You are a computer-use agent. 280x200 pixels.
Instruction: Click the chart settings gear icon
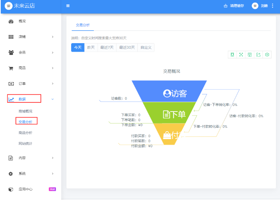267,55
